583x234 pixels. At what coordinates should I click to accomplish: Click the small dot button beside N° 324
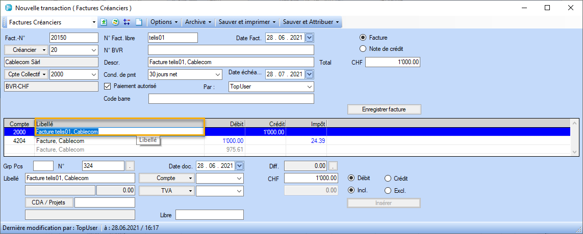point(130,166)
